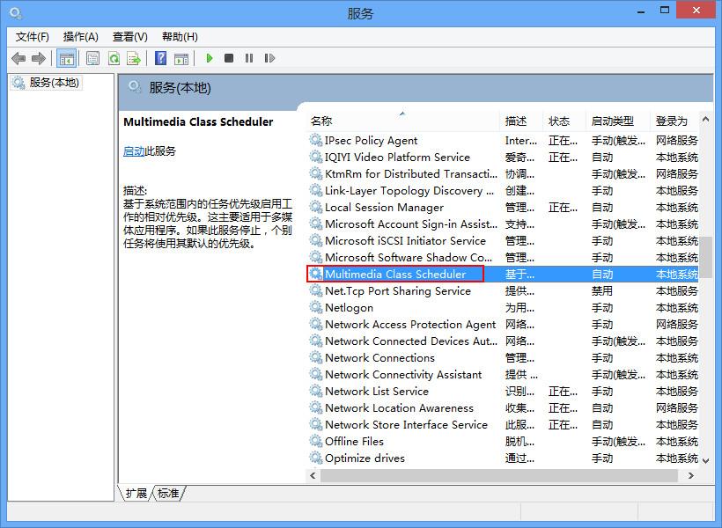Toggle the console tree visibility icon
Viewport: 722px width, 528px height.
pos(67,58)
